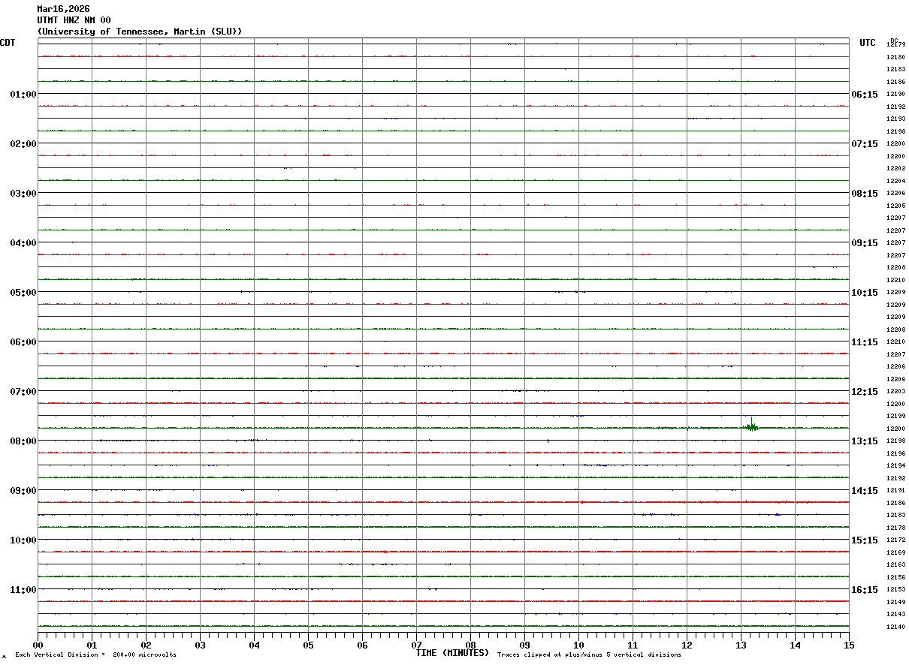This screenshot has width=909, height=665.
Task: Select DC offset value 12156
Action: [895, 577]
